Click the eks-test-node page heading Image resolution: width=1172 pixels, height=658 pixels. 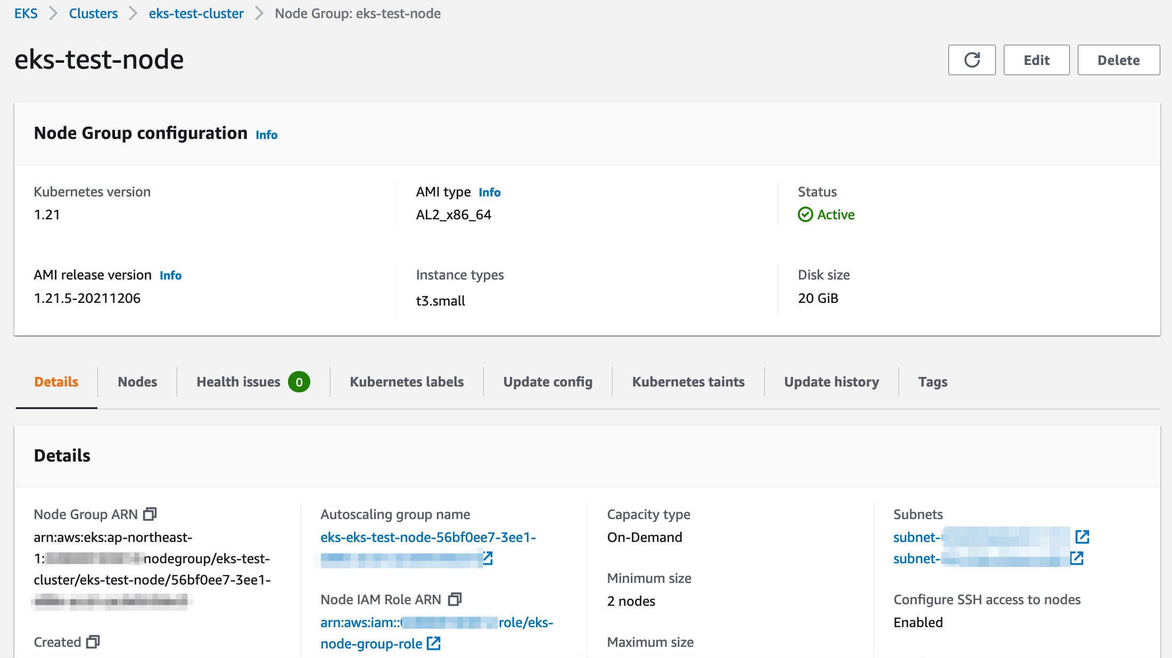[x=99, y=59]
